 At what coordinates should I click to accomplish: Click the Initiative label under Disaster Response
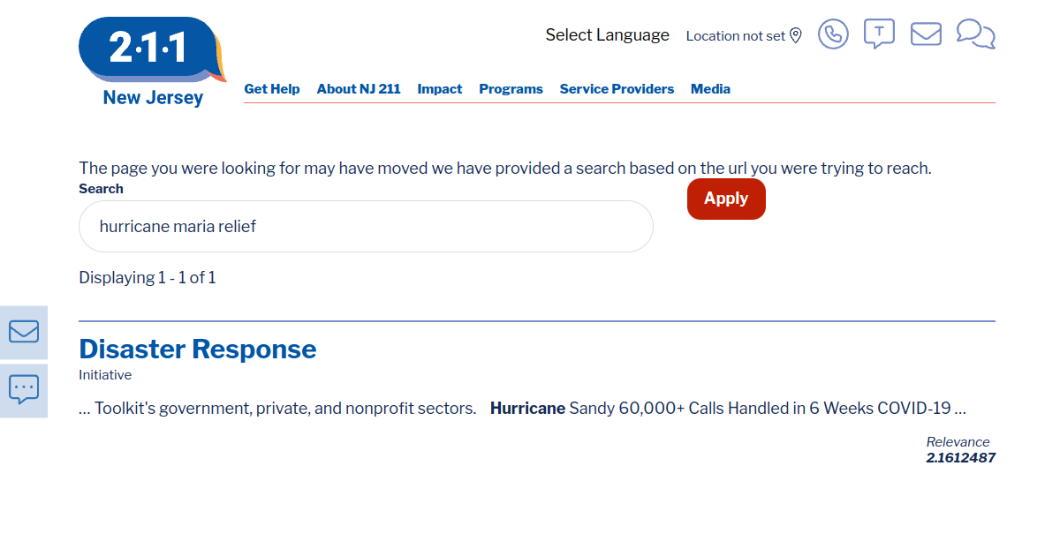[105, 375]
